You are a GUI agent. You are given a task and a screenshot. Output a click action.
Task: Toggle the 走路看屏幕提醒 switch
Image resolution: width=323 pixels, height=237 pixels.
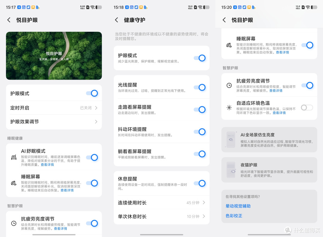pos(200,110)
